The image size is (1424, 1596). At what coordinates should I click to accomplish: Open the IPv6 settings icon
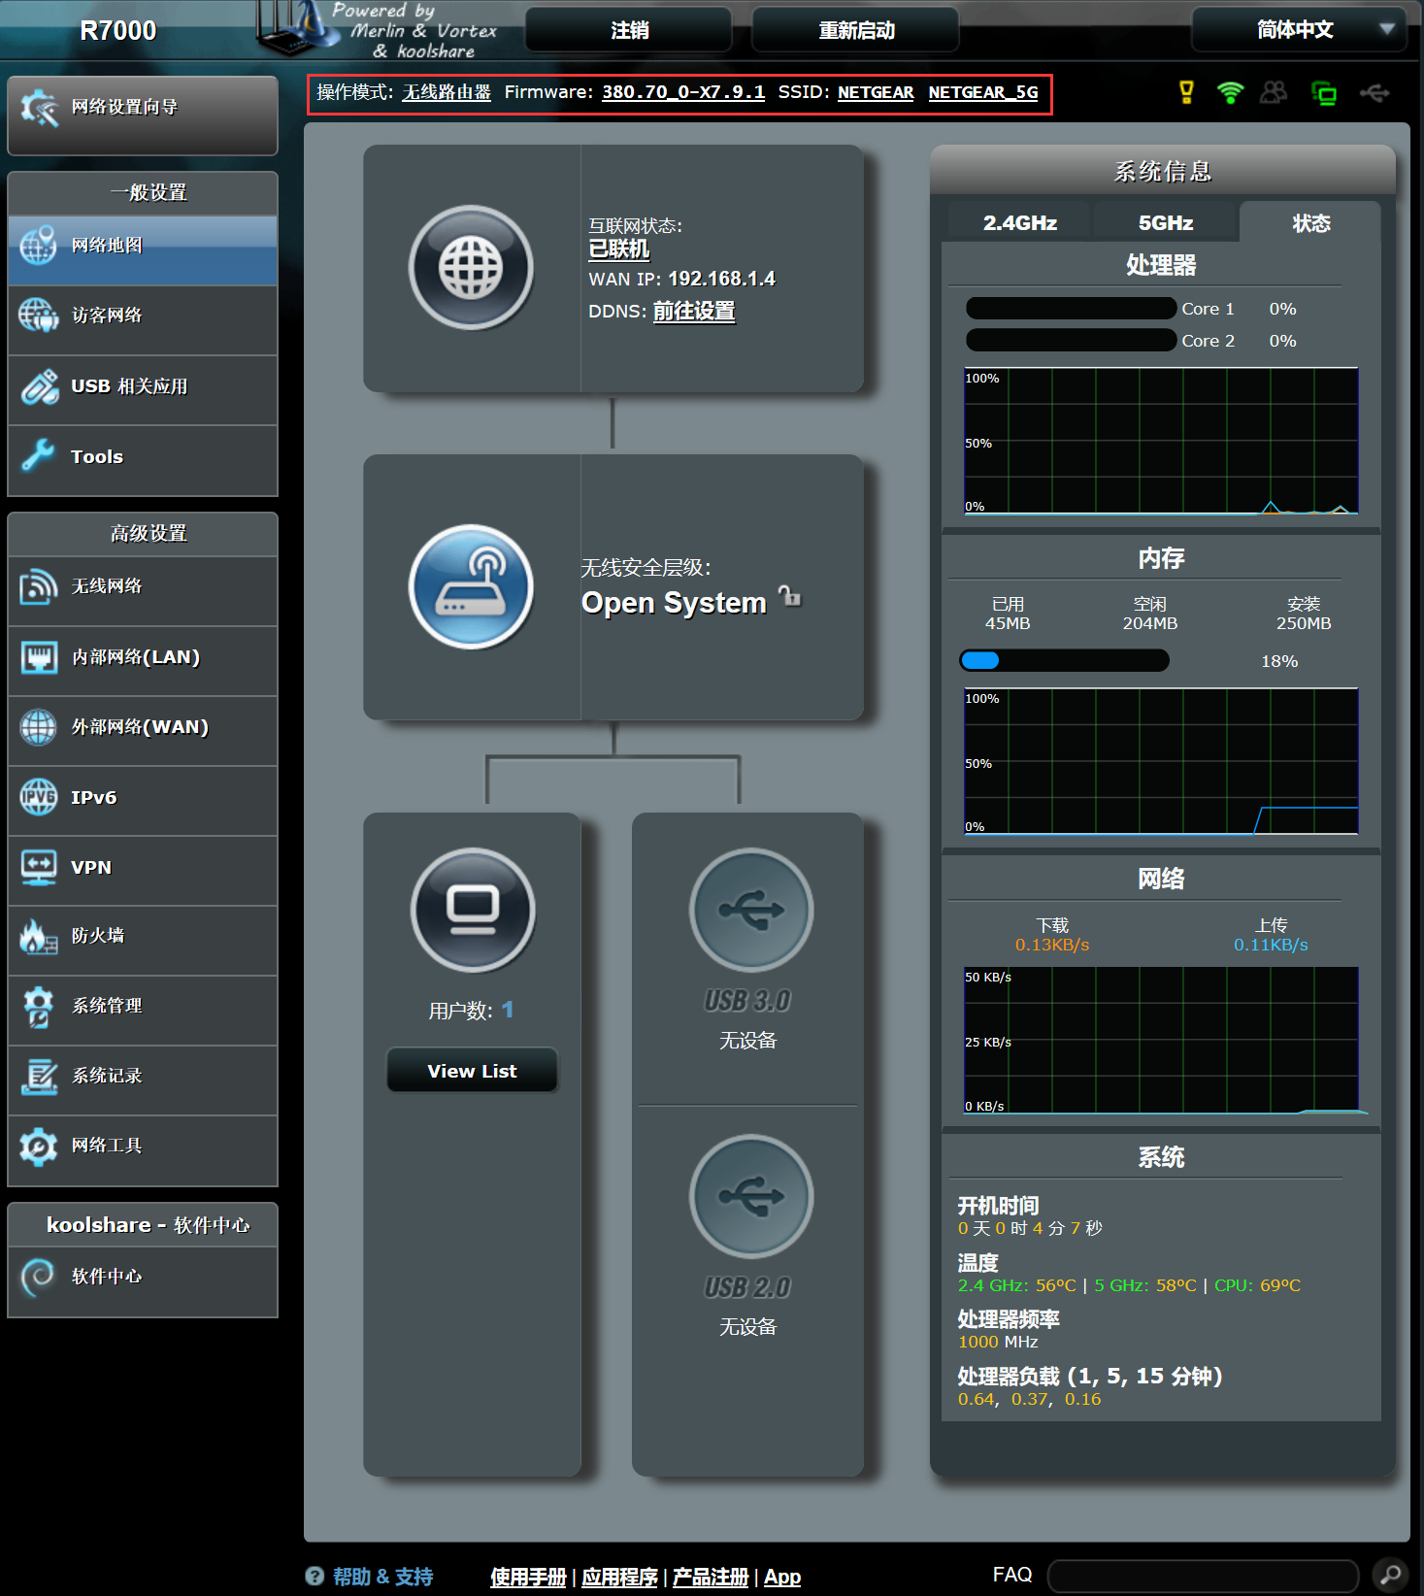(39, 797)
